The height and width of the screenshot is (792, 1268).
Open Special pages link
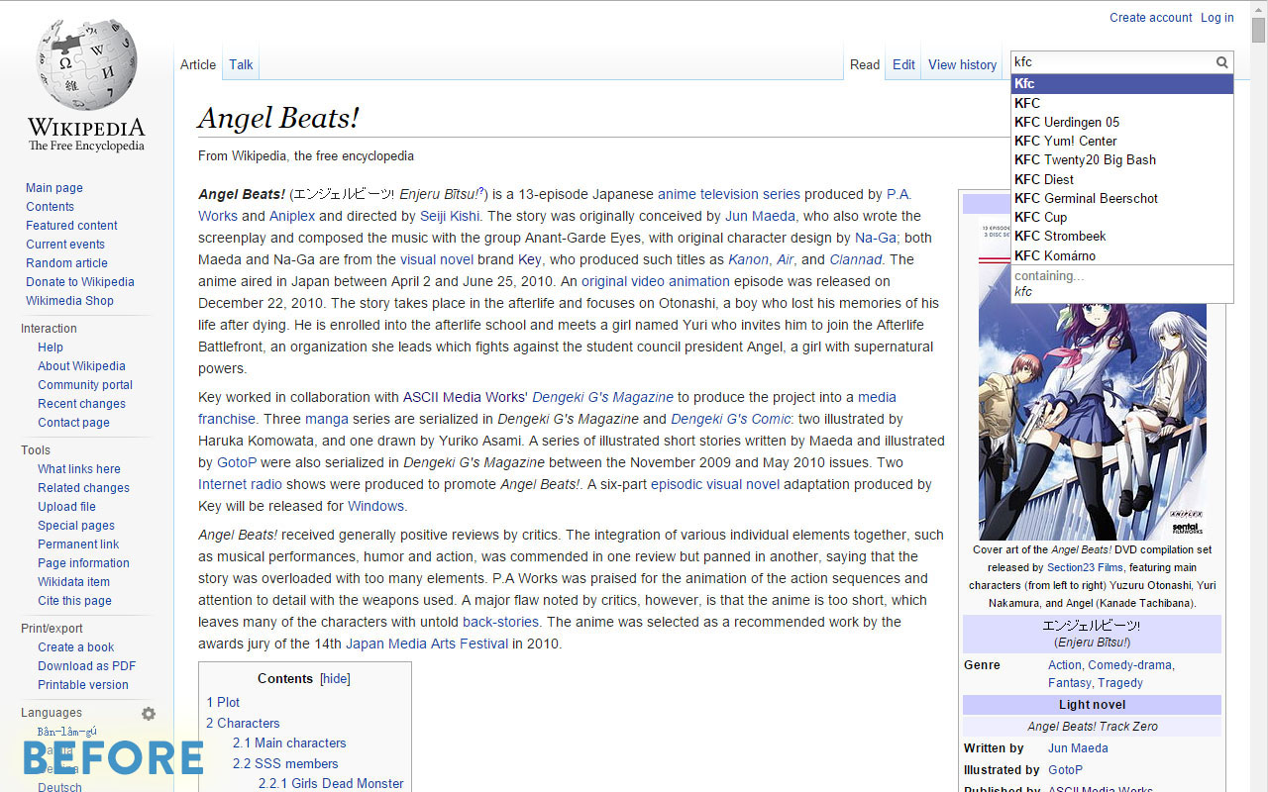[x=76, y=526]
